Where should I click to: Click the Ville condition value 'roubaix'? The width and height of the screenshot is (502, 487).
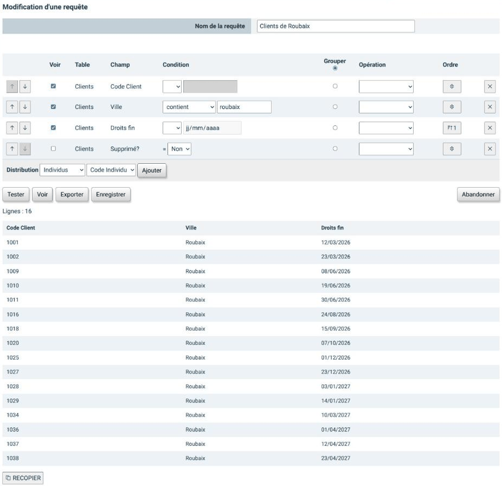244,107
